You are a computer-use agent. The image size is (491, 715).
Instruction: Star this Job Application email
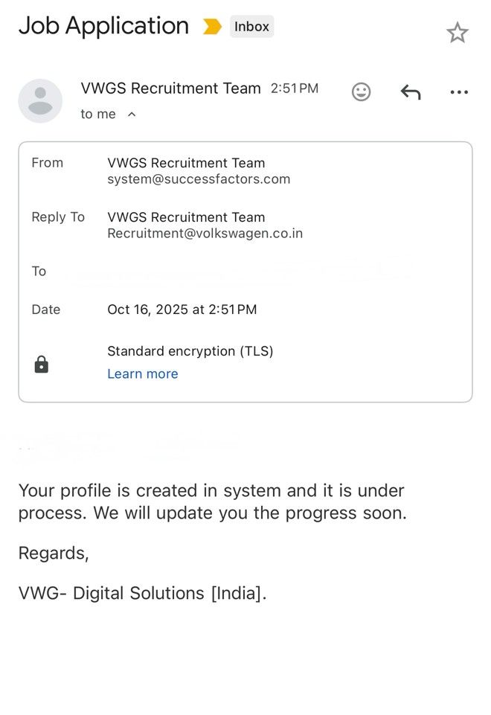[457, 33]
